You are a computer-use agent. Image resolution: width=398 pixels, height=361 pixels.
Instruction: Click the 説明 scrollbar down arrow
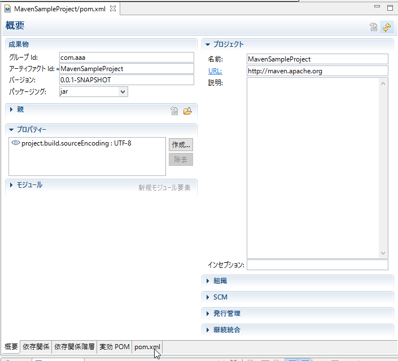point(383,253)
